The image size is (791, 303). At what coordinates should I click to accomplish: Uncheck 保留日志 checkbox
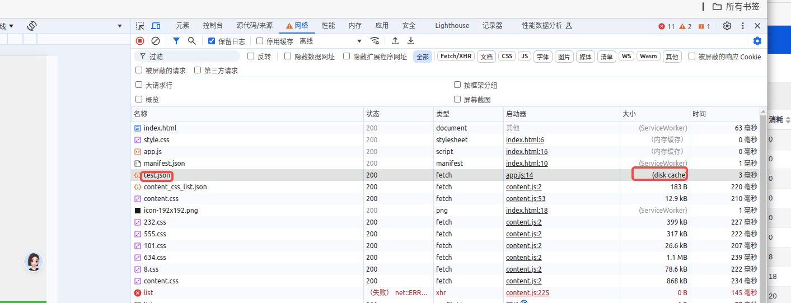(x=212, y=41)
